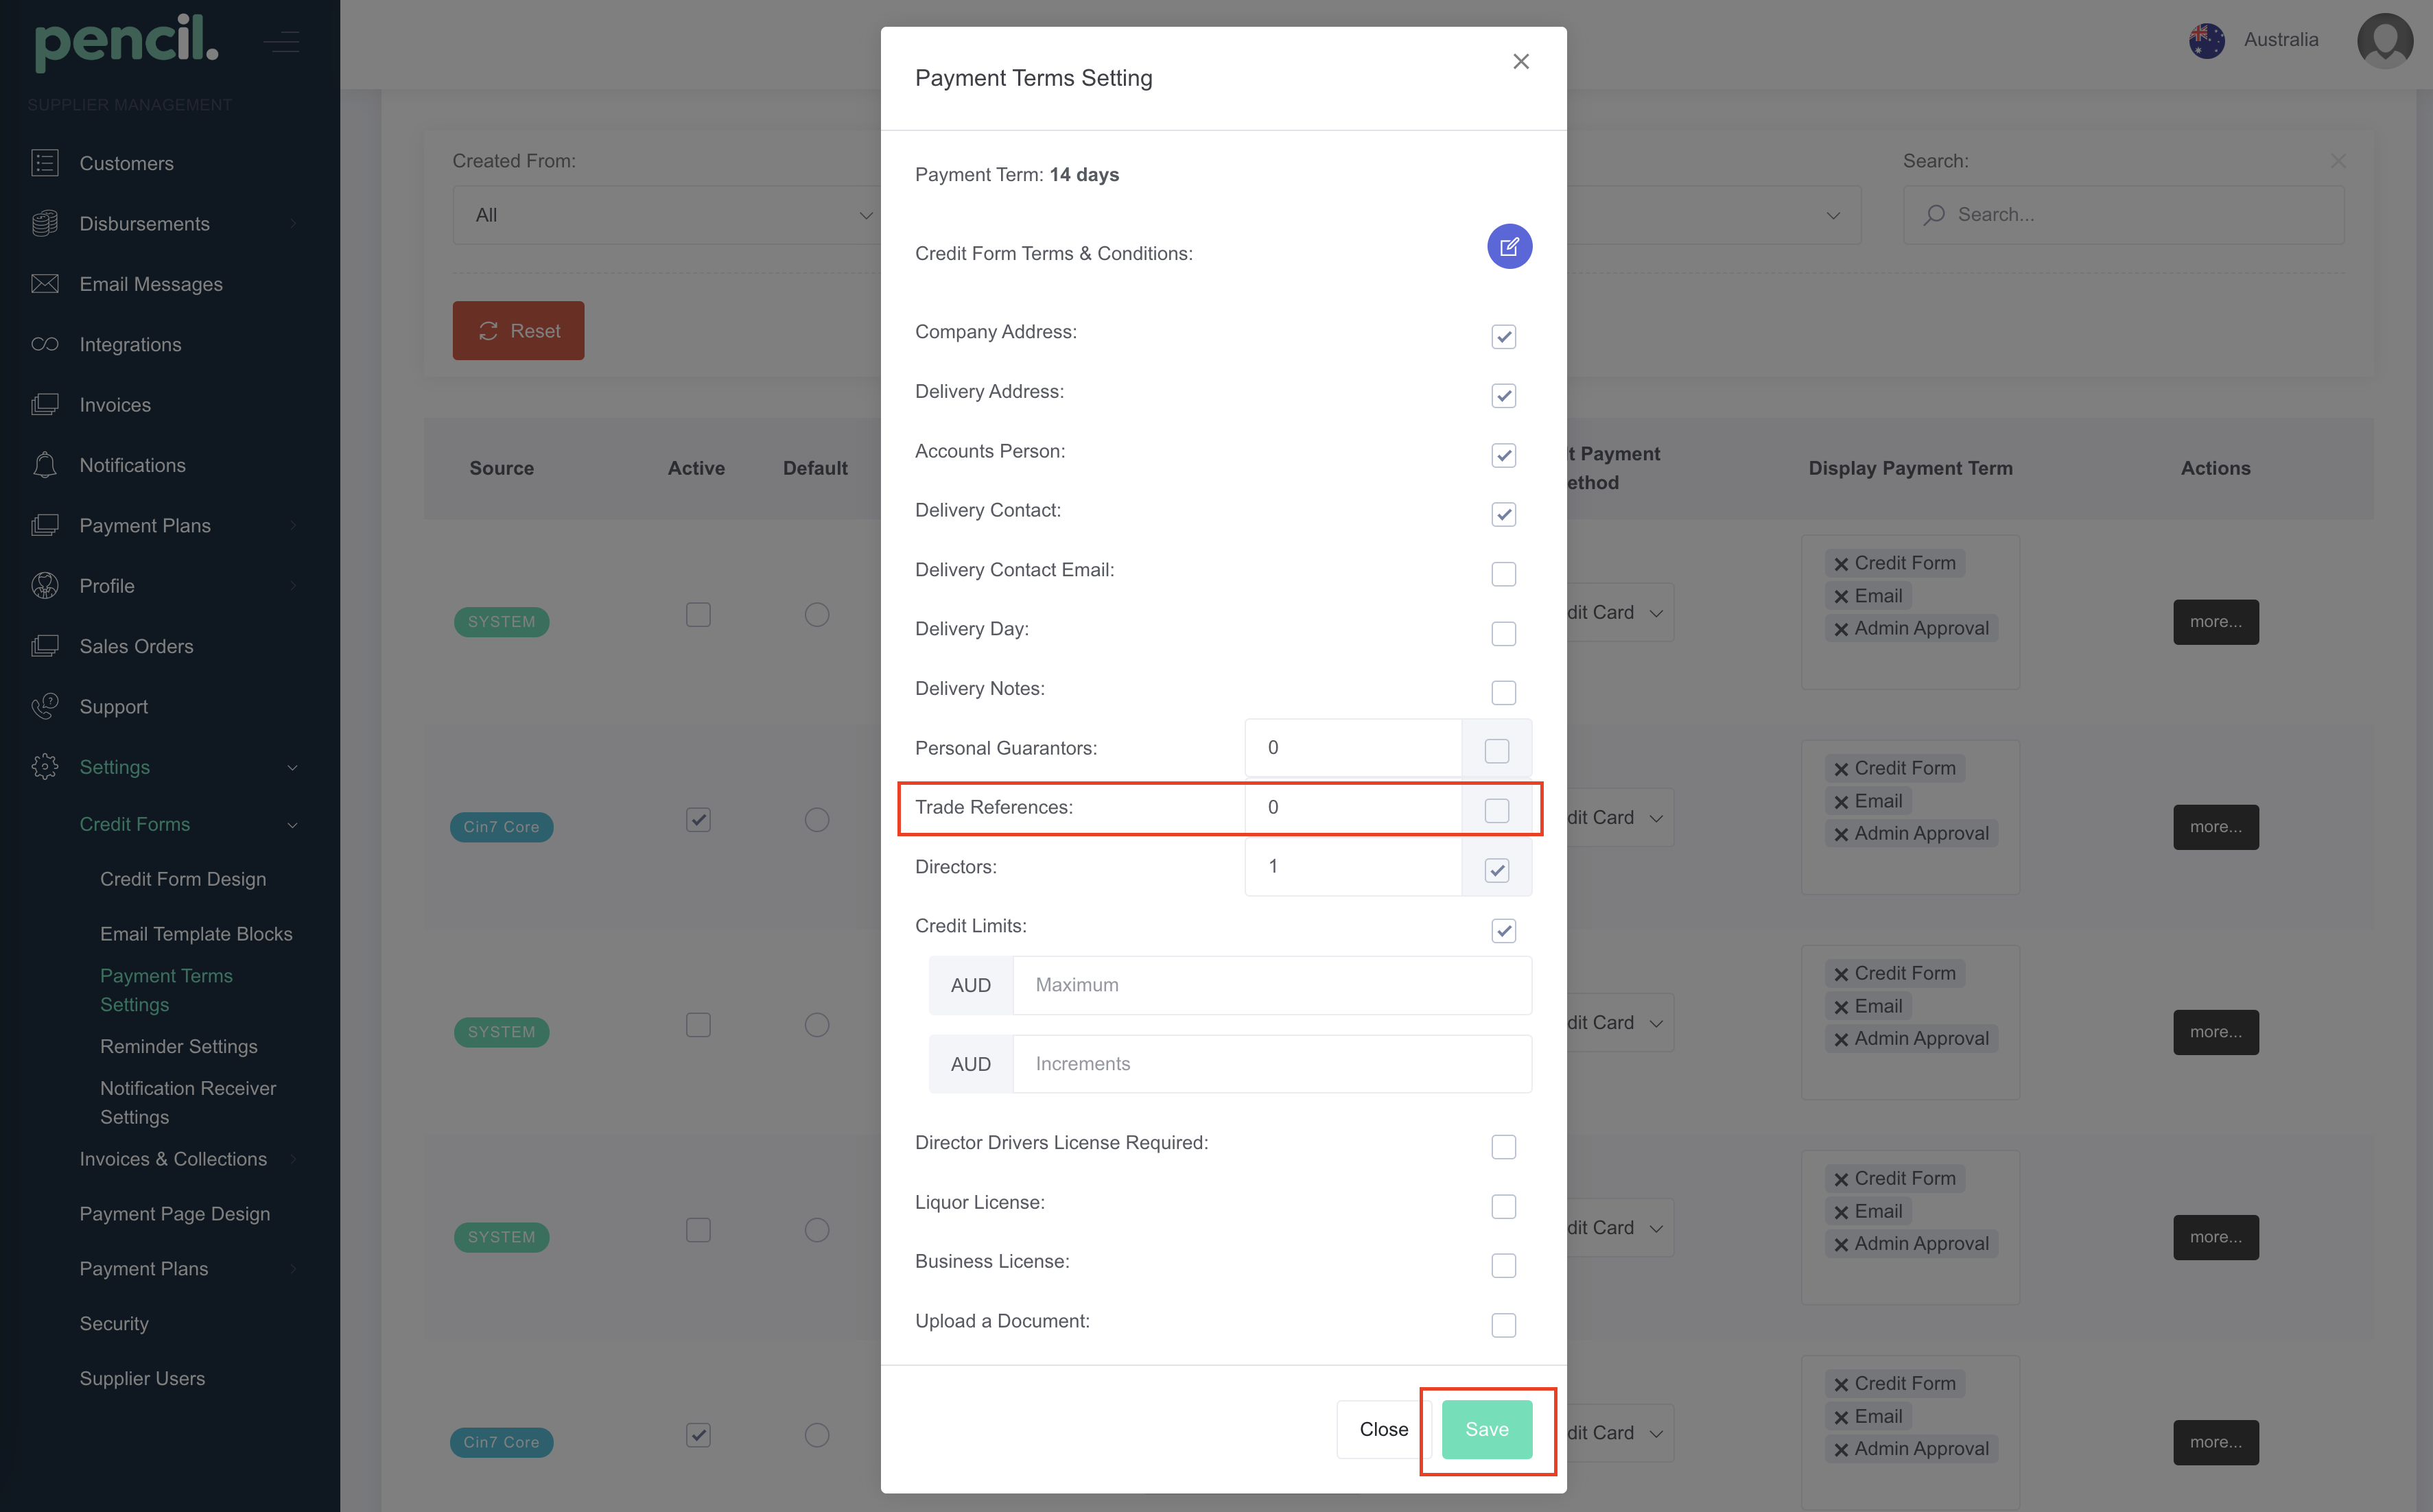Enable the Business License checkbox
This screenshot has height=1512, width=2433.
point(1503,1266)
